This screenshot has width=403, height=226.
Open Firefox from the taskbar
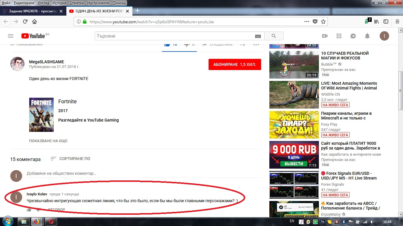click(37, 221)
